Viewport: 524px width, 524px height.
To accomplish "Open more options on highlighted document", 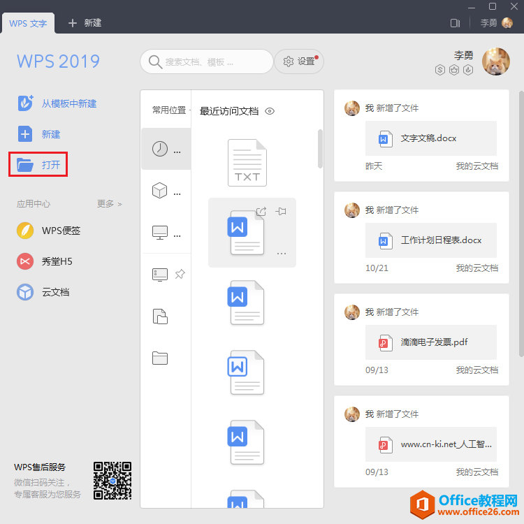I will 282,254.
